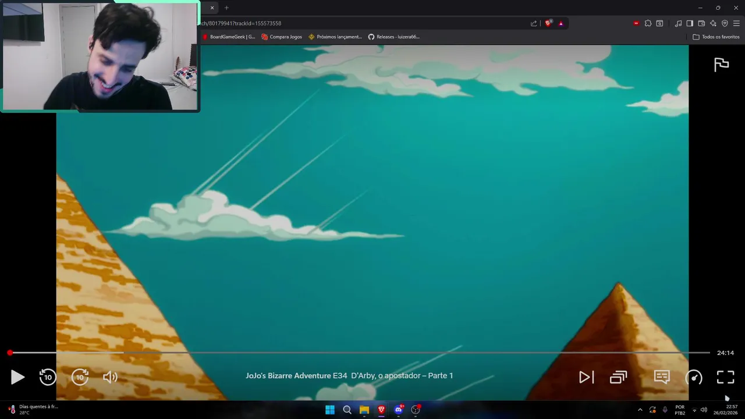Click the microphone tray icon
745x419 pixels.
coord(665,410)
